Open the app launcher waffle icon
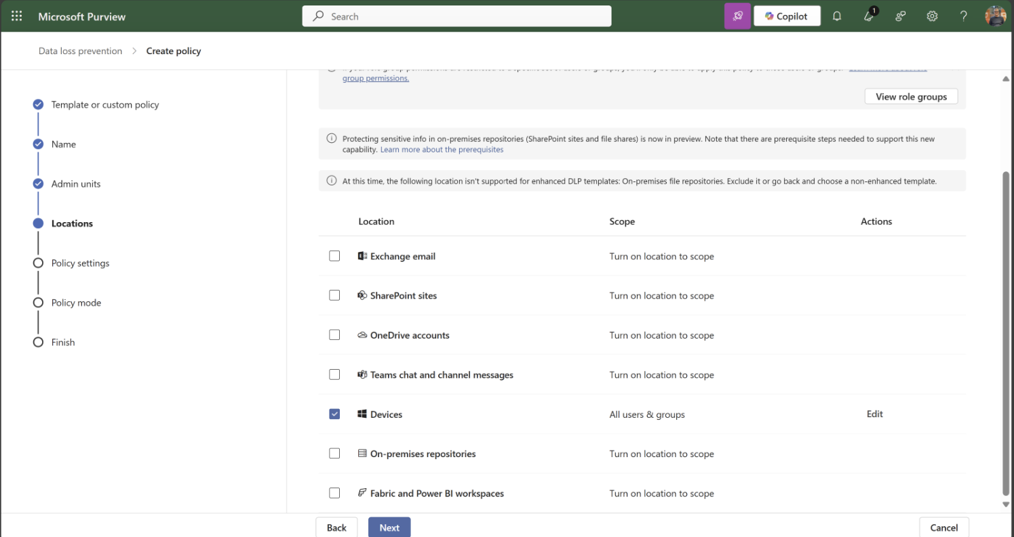This screenshot has width=1014, height=537. click(x=17, y=16)
